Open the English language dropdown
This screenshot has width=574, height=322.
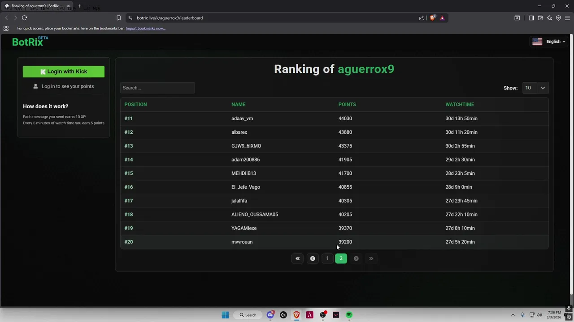point(548,42)
